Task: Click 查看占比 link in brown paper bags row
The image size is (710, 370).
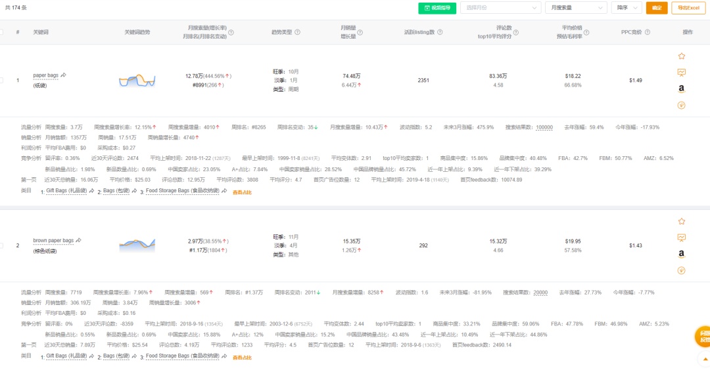Action: click(x=242, y=358)
